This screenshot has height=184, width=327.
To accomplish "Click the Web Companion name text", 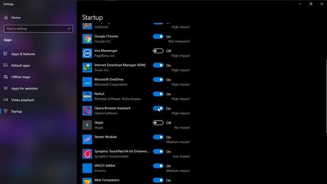I will coord(107,180).
